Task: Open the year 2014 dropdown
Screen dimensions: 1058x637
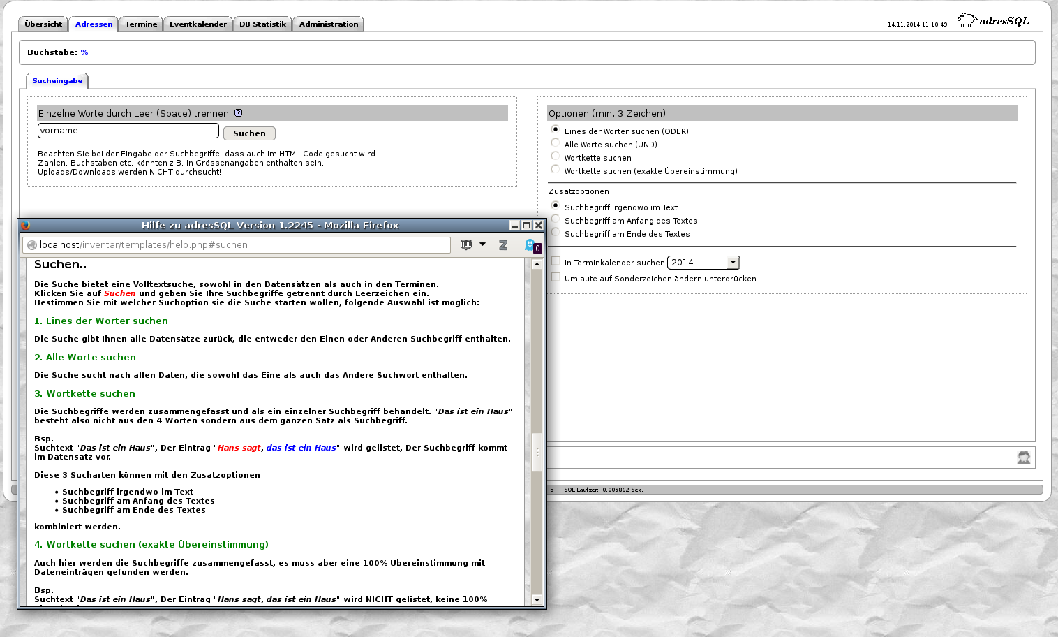Action: [733, 262]
